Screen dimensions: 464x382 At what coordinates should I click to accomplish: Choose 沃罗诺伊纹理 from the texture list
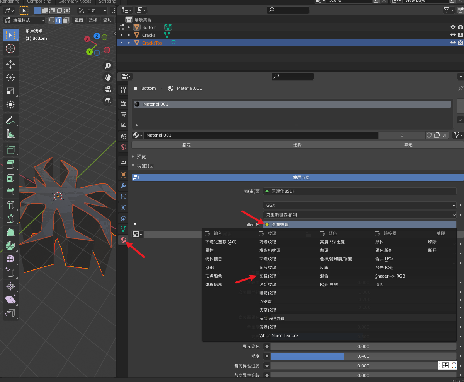click(272, 319)
